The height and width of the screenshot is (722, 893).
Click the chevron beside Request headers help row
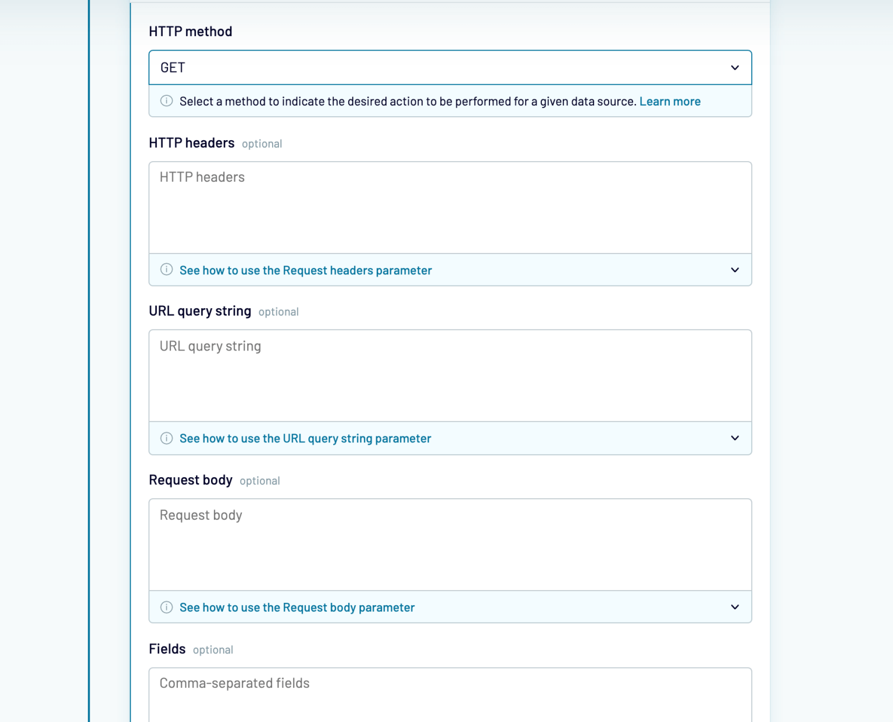(734, 270)
